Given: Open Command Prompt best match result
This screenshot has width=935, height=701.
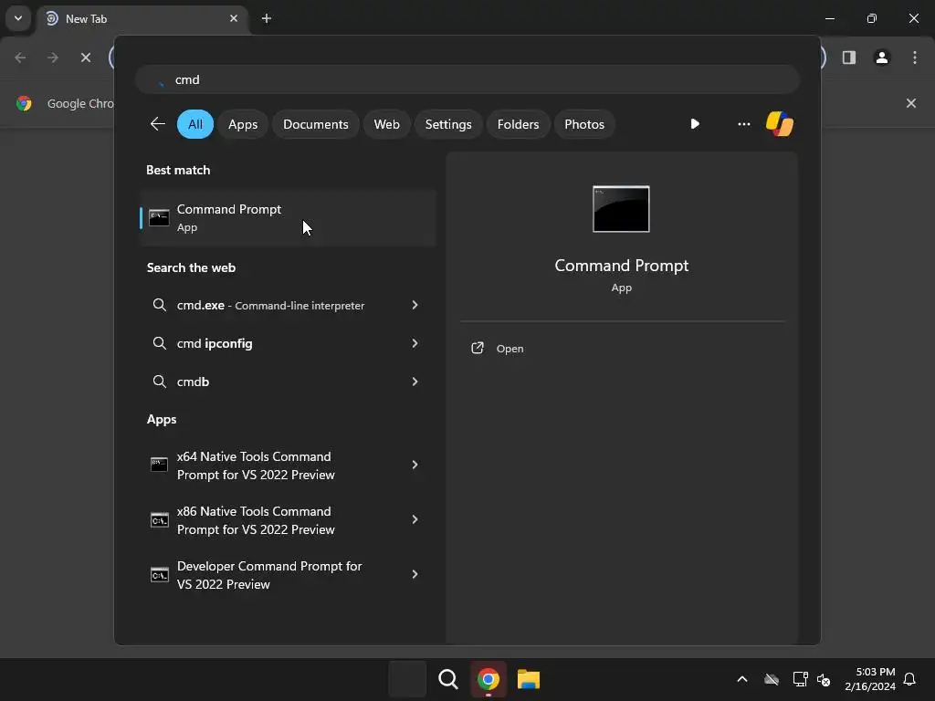Looking at the screenshot, I should point(288,218).
